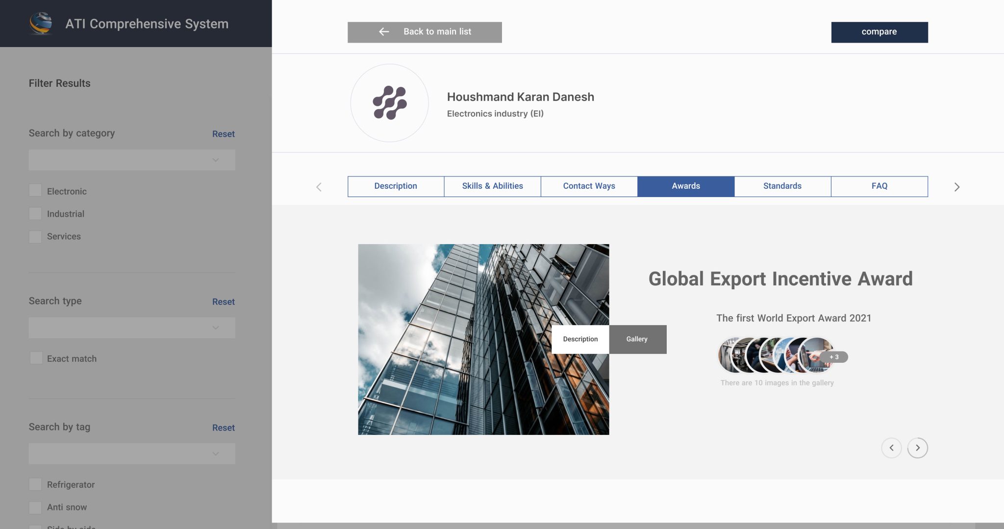Open the Search by tag dropdown

pyautogui.click(x=132, y=453)
